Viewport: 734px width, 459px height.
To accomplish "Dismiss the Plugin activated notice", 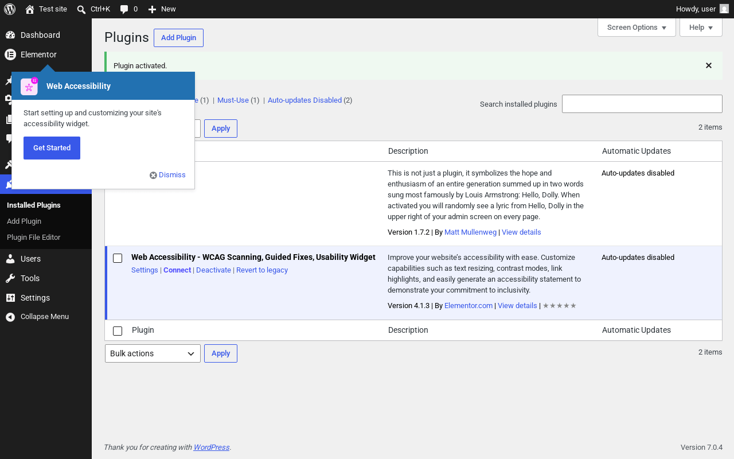I will (709, 65).
